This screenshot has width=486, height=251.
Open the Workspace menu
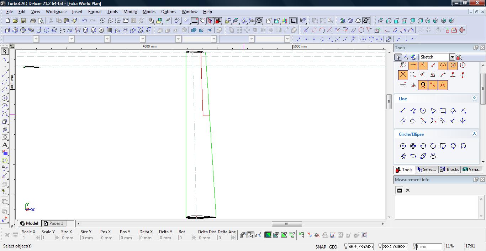coord(56,12)
